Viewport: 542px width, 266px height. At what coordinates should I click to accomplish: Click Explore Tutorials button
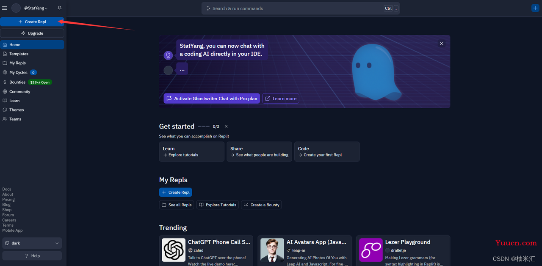pyautogui.click(x=218, y=205)
